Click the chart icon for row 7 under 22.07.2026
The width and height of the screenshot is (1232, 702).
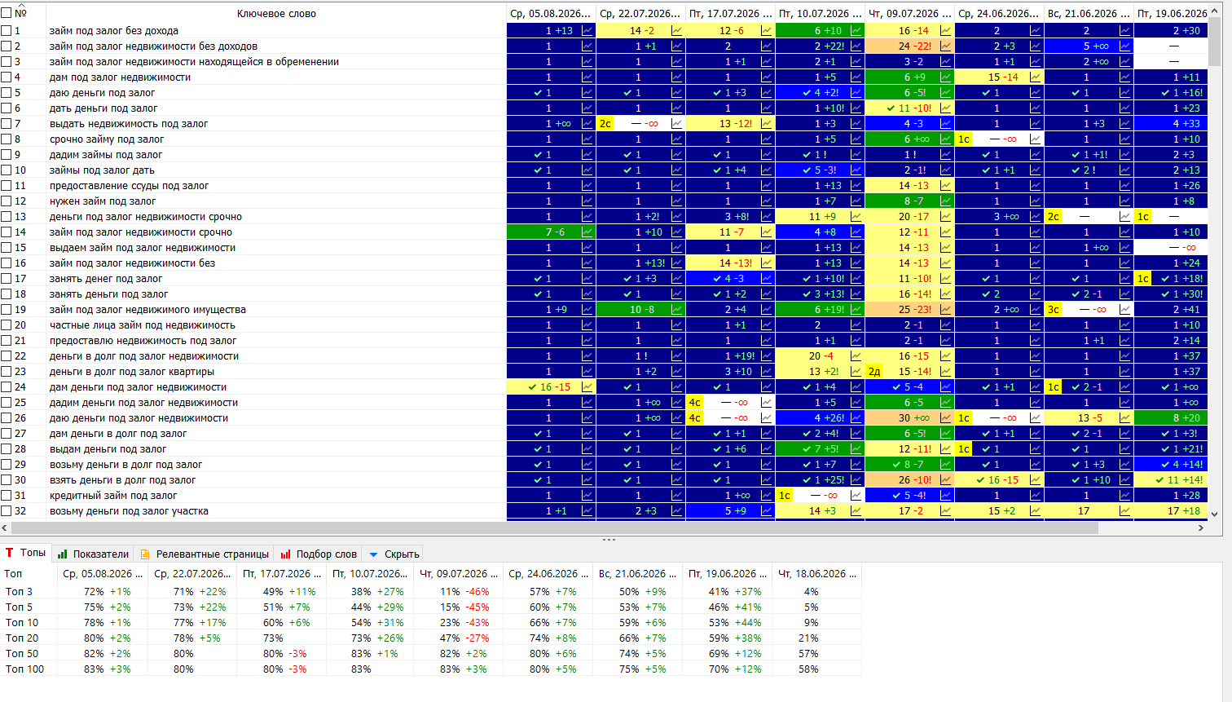click(677, 123)
